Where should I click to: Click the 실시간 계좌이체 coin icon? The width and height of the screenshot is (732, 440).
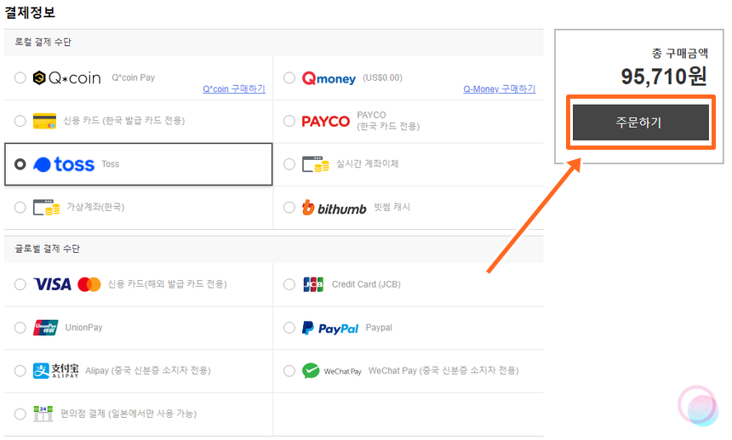(316, 164)
